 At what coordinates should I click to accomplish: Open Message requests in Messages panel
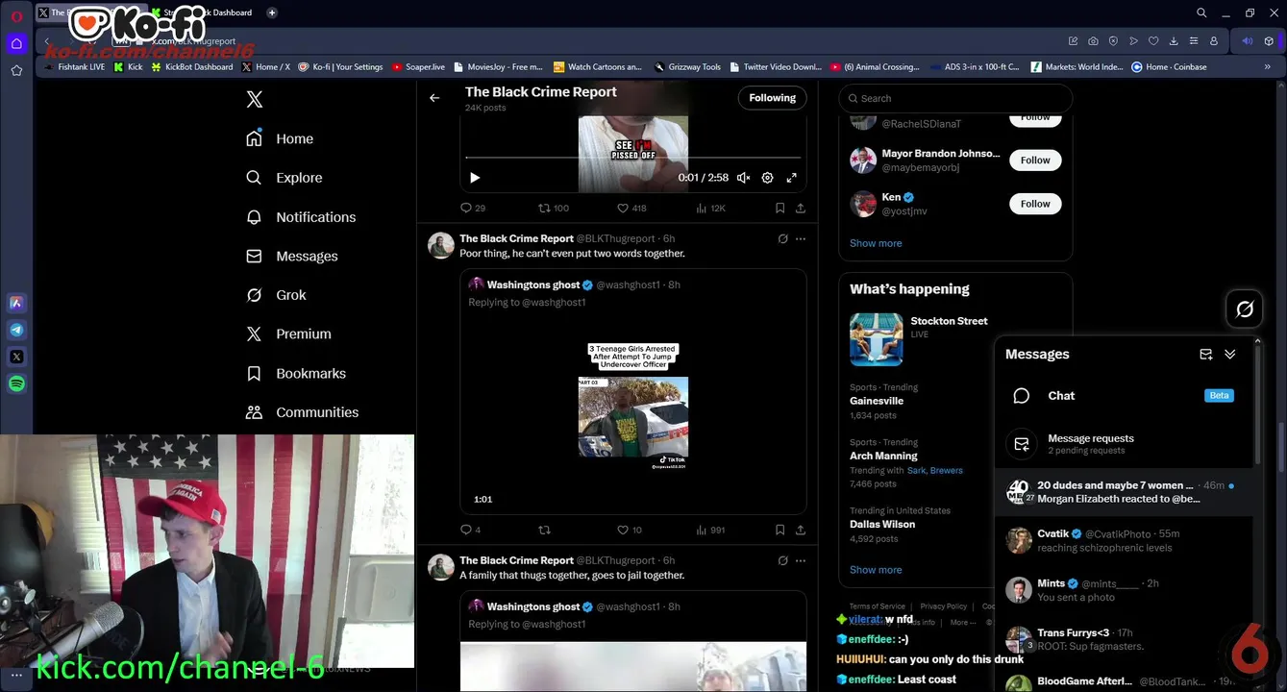[x=1124, y=443]
